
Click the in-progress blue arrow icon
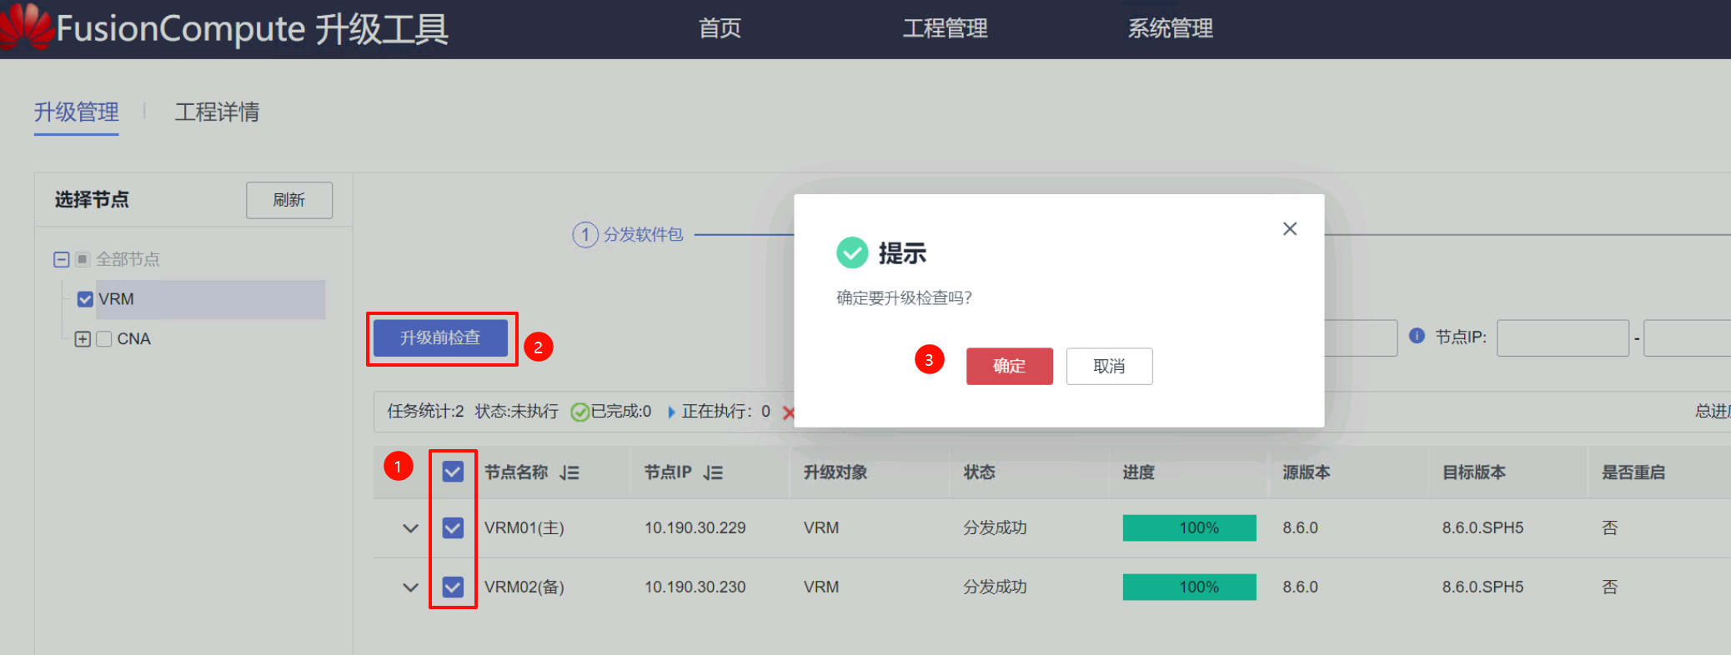671,412
